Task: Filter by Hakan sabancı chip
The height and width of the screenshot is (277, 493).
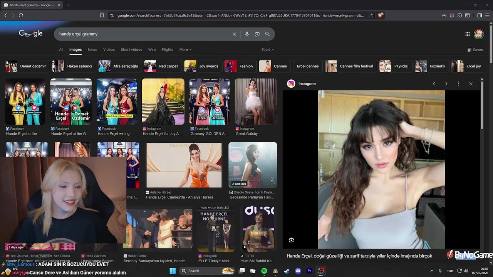Action: (73, 66)
